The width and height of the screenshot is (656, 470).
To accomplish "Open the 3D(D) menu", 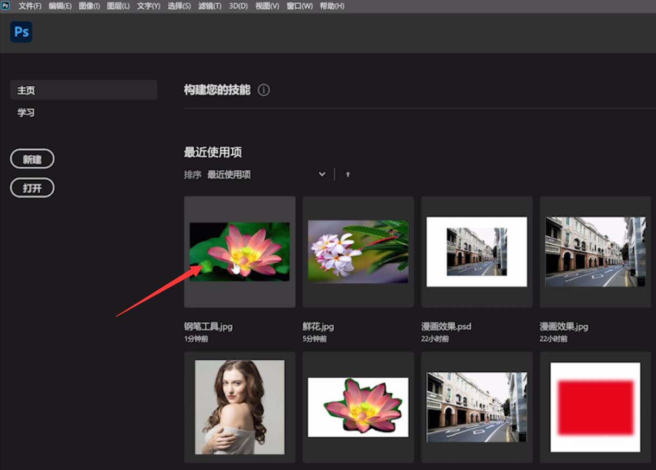I will [238, 6].
